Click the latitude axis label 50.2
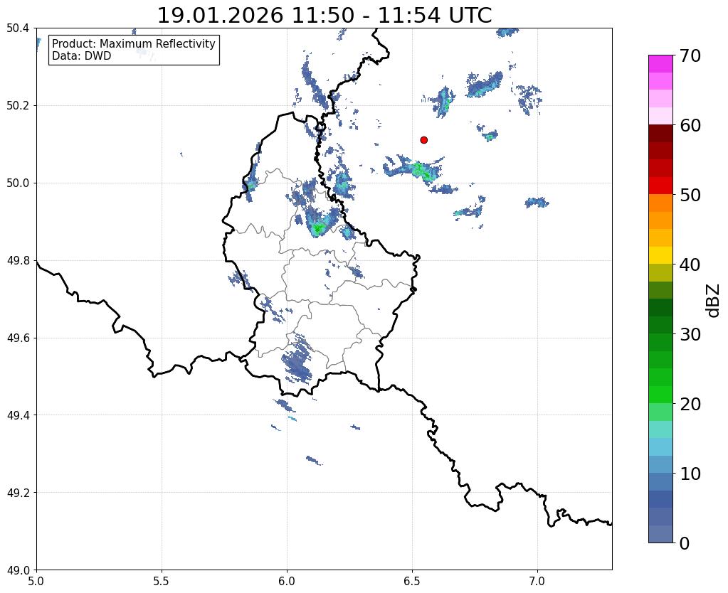 [18, 106]
